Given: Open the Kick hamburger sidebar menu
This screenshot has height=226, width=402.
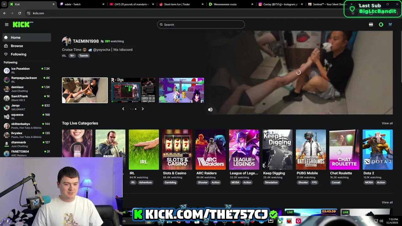Looking at the screenshot, I should pyautogui.click(x=7, y=24).
